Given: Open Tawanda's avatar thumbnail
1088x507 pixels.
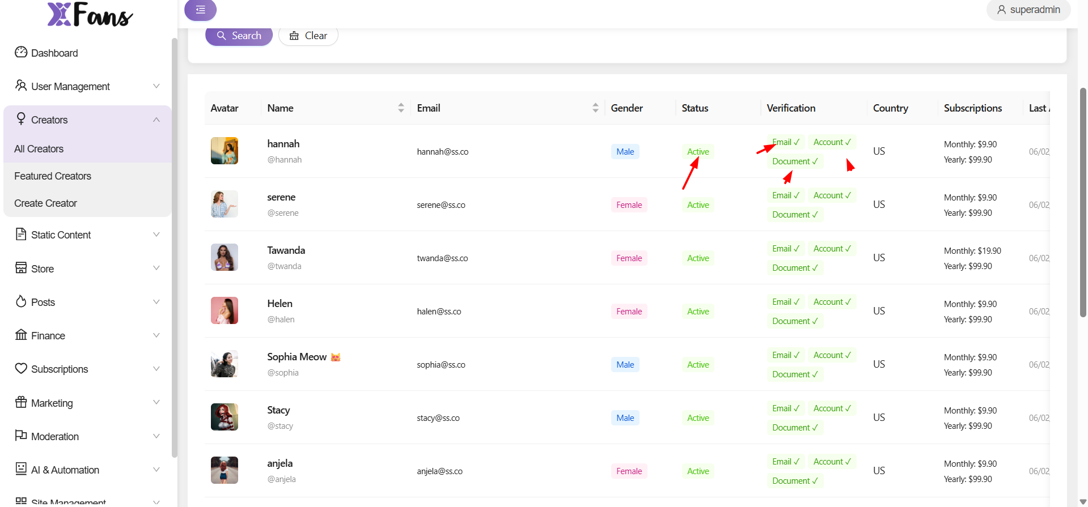Looking at the screenshot, I should 225,257.
